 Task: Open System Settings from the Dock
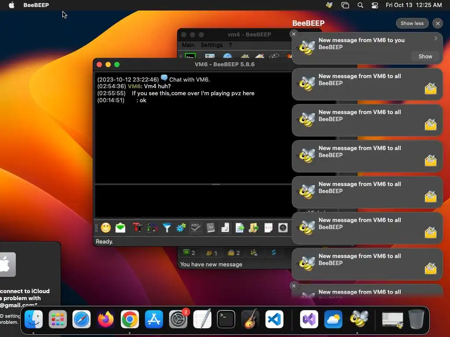point(178,319)
